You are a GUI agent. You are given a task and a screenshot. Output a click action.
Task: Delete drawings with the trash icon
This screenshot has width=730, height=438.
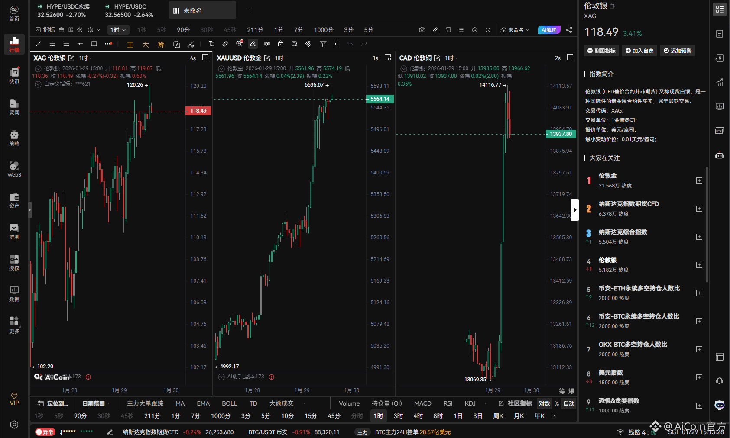coord(336,44)
